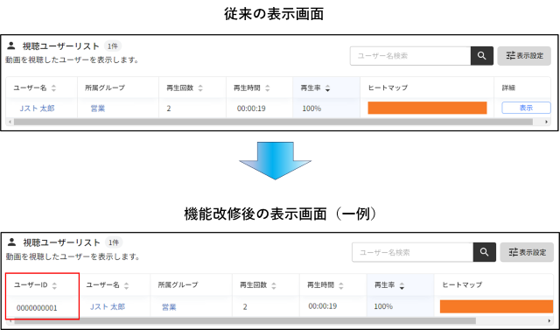Open 表示設定 in the upper panel
Image resolution: width=560 pixels, height=330 pixels.
pos(524,56)
